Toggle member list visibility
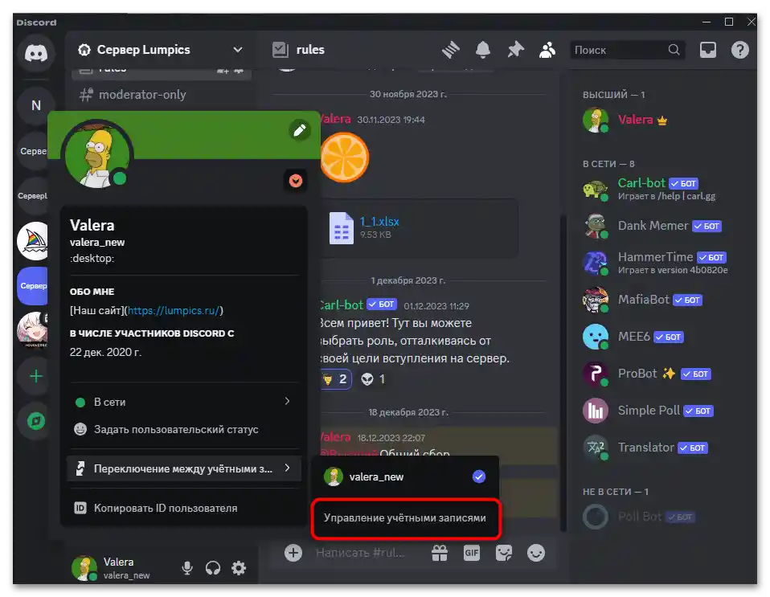This screenshot has height=597, width=770. [x=547, y=50]
